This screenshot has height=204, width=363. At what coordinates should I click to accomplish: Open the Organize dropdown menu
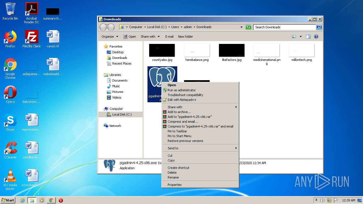point(110,37)
